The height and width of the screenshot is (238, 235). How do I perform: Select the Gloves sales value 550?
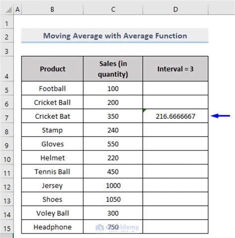coord(113,144)
